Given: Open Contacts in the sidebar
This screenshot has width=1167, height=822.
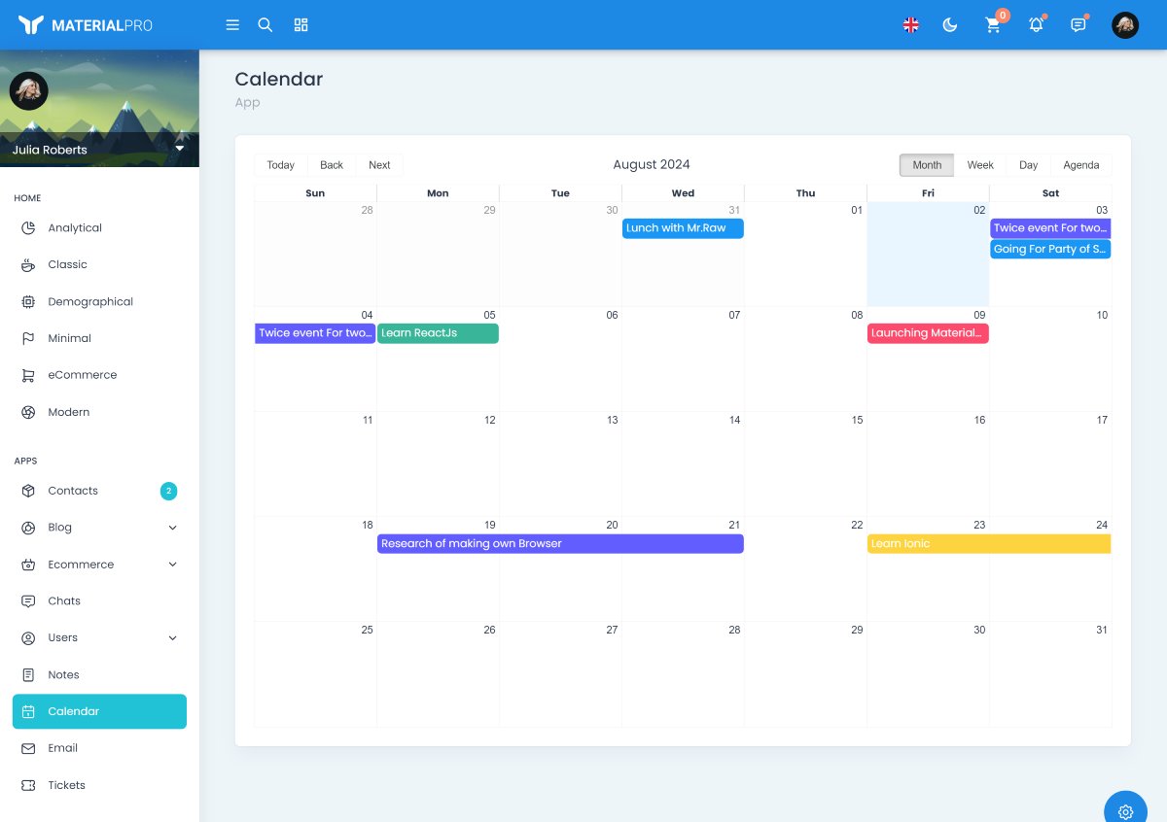Looking at the screenshot, I should [x=73, y=491].
